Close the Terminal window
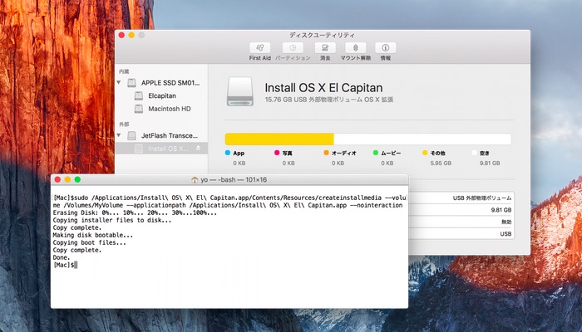The height and width of the screenshot is (332, 582). (x=57, y=180)
